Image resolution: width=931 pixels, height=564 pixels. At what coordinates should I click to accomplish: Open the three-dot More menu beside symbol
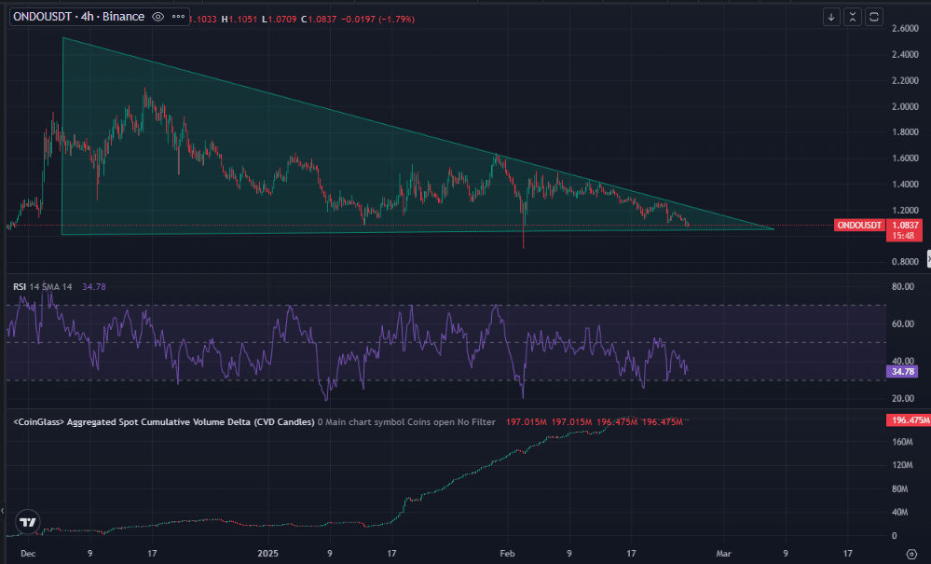click(176, 17)
